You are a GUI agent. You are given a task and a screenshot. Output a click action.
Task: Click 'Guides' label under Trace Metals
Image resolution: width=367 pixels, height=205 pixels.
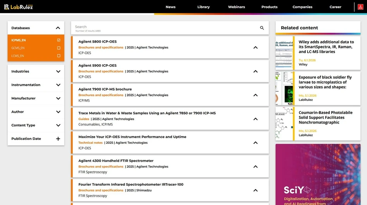[84, 119]
